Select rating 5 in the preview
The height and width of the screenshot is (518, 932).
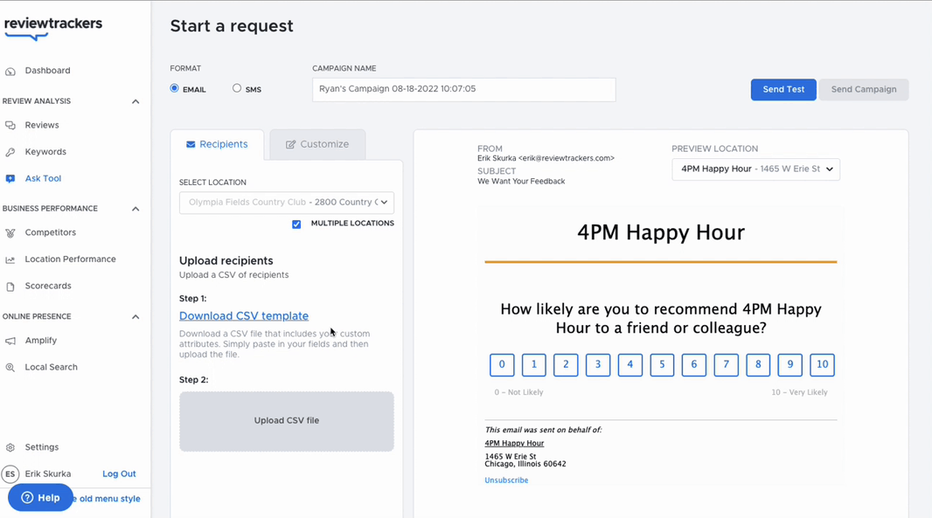662,365
